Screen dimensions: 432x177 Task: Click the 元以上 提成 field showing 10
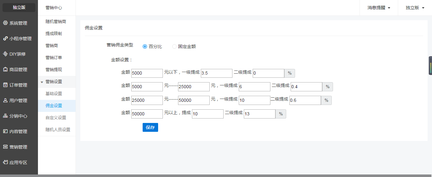[x=208, y=114]
